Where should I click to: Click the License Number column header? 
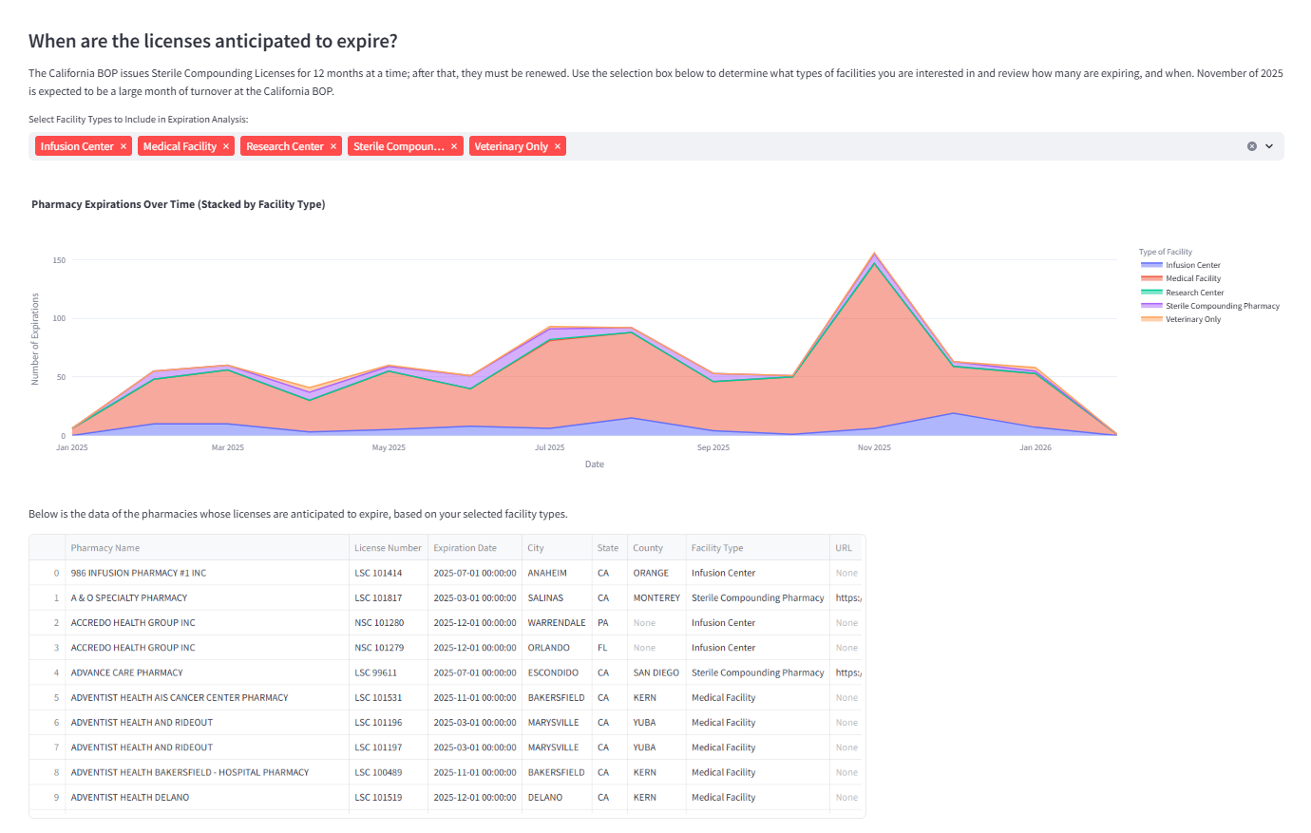[388, 548]
